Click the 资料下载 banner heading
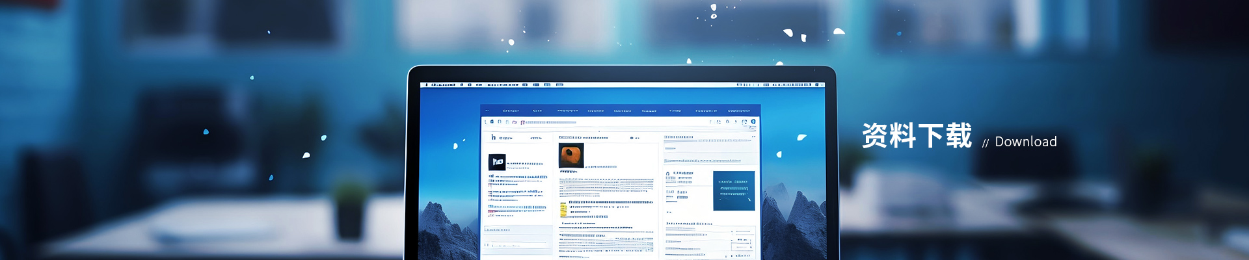This screenshot has height=260, width=1249. pyautogui.click(x=917, y=136)
